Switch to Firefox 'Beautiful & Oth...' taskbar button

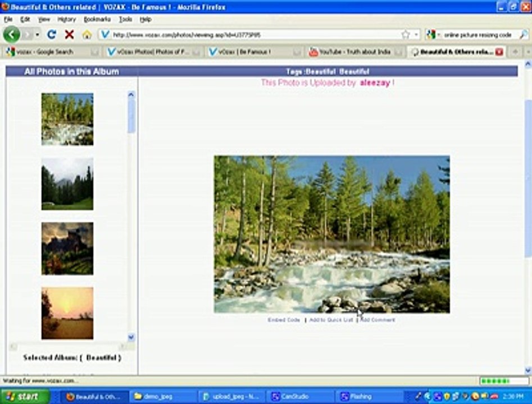tap(94, 397)
